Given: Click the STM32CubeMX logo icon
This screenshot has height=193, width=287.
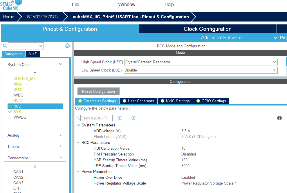Looking at the screenshot, I should 11,5.
